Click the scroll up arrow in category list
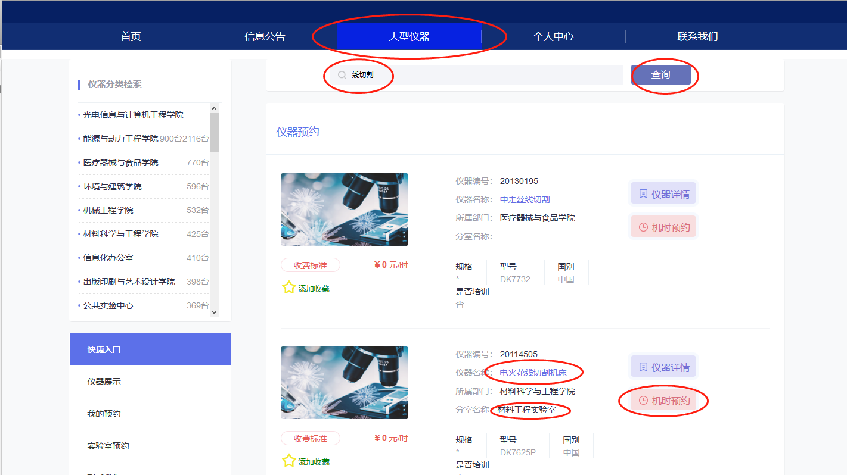Viewport: 847px width, 475px height. pyautogui.click(x=215, y=108)
